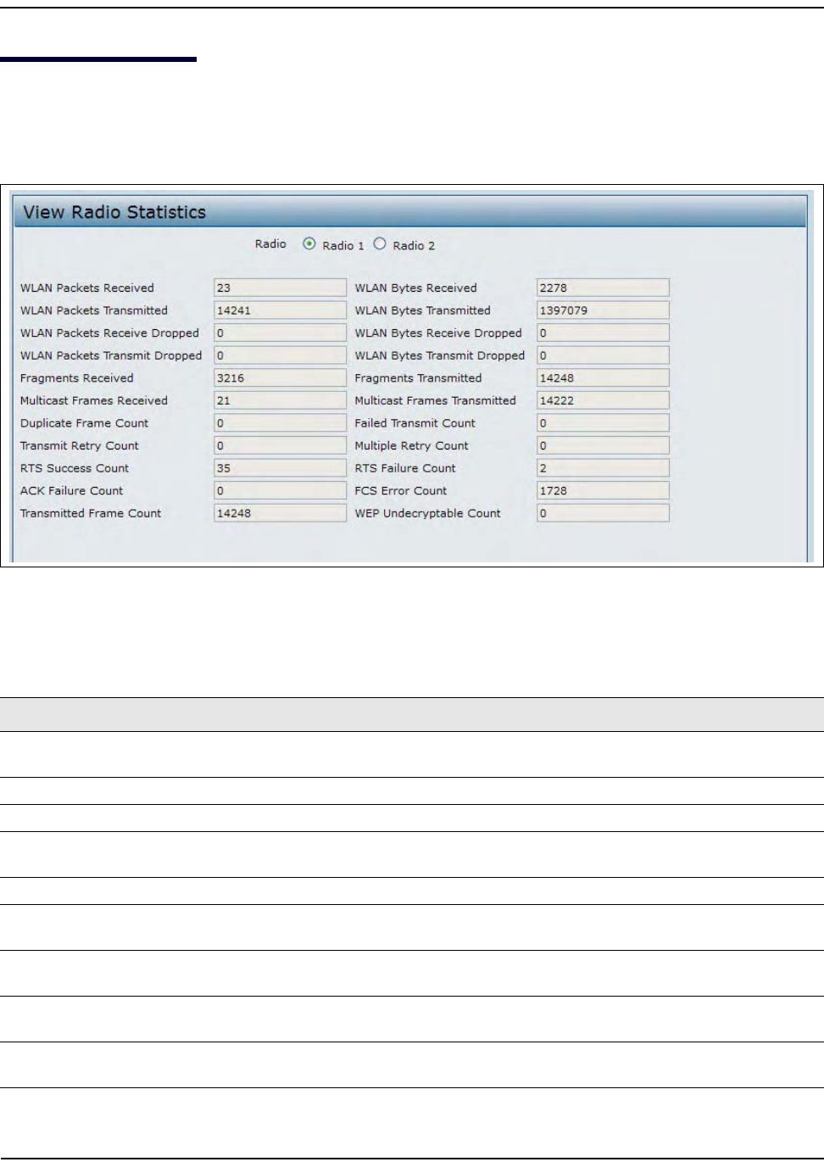Click the 'Failed Transmit Count' label

[x=415, y=423]
